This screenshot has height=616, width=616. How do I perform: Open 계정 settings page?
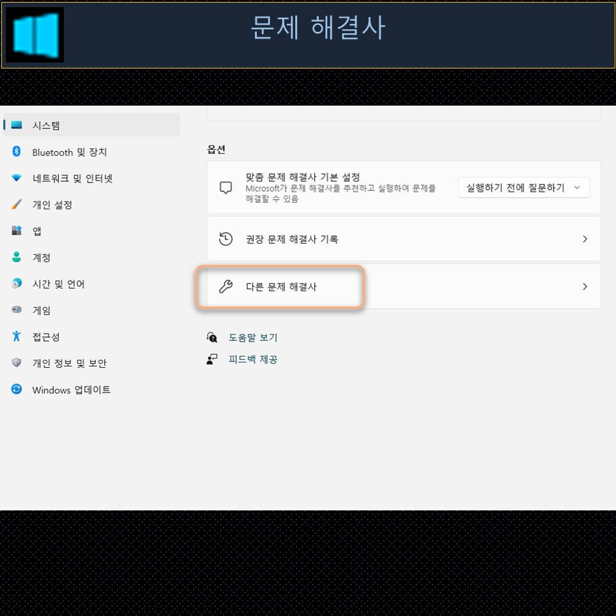[x=91, y=257]
